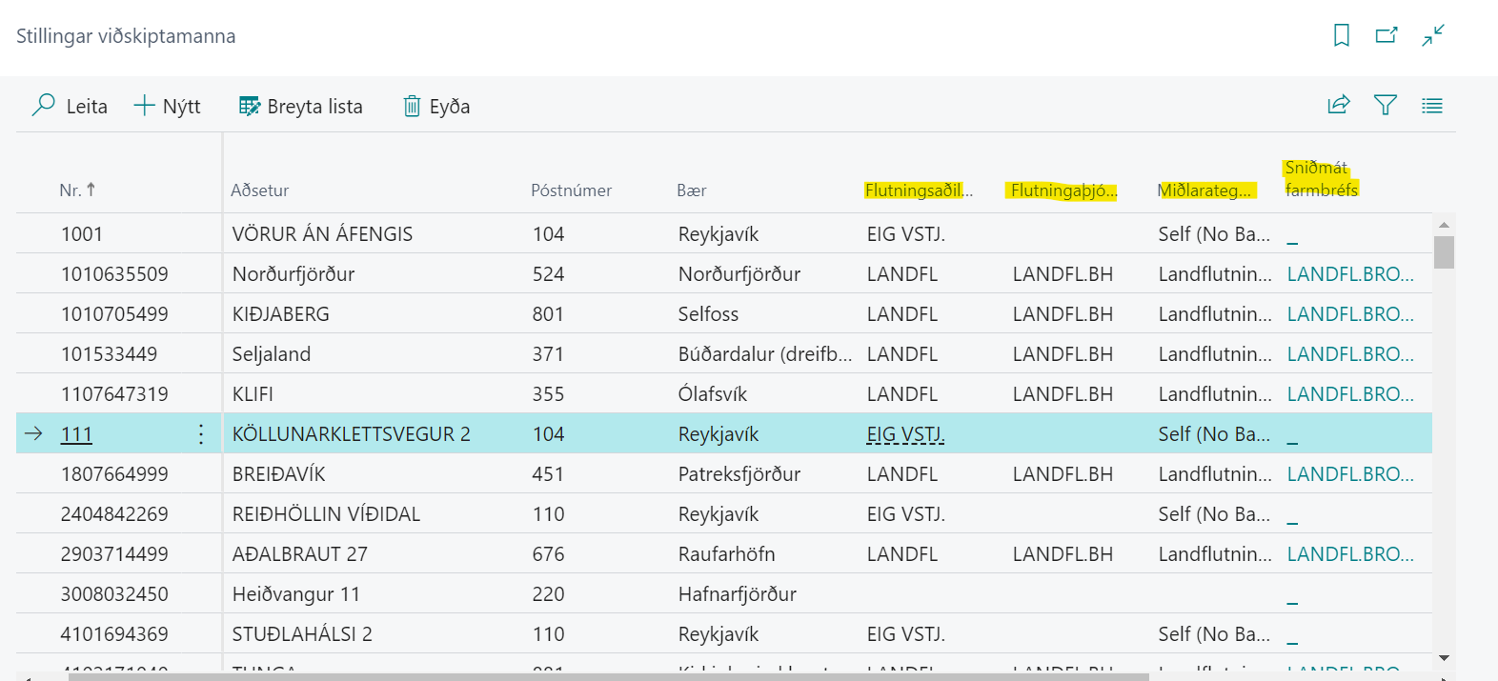Open row menu for customer 111

201,434
